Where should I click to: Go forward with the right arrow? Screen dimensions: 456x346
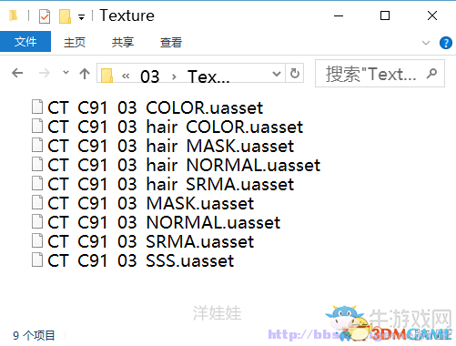tap(45, 73)
